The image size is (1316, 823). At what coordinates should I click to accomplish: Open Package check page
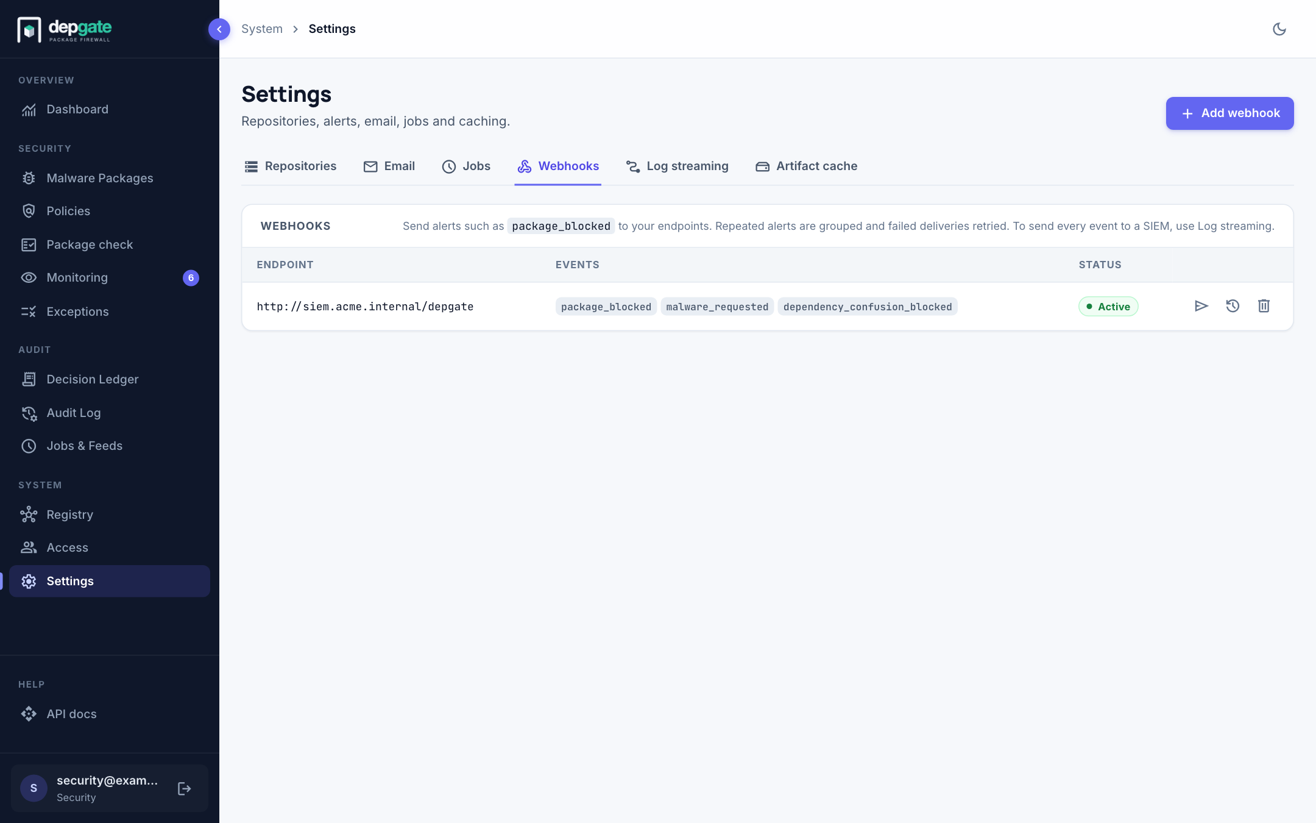[x=110, y=244]
